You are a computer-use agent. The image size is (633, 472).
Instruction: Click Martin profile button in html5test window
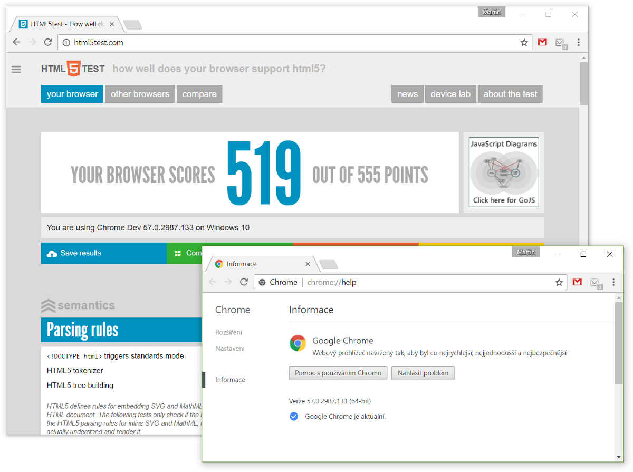(492, 12)
